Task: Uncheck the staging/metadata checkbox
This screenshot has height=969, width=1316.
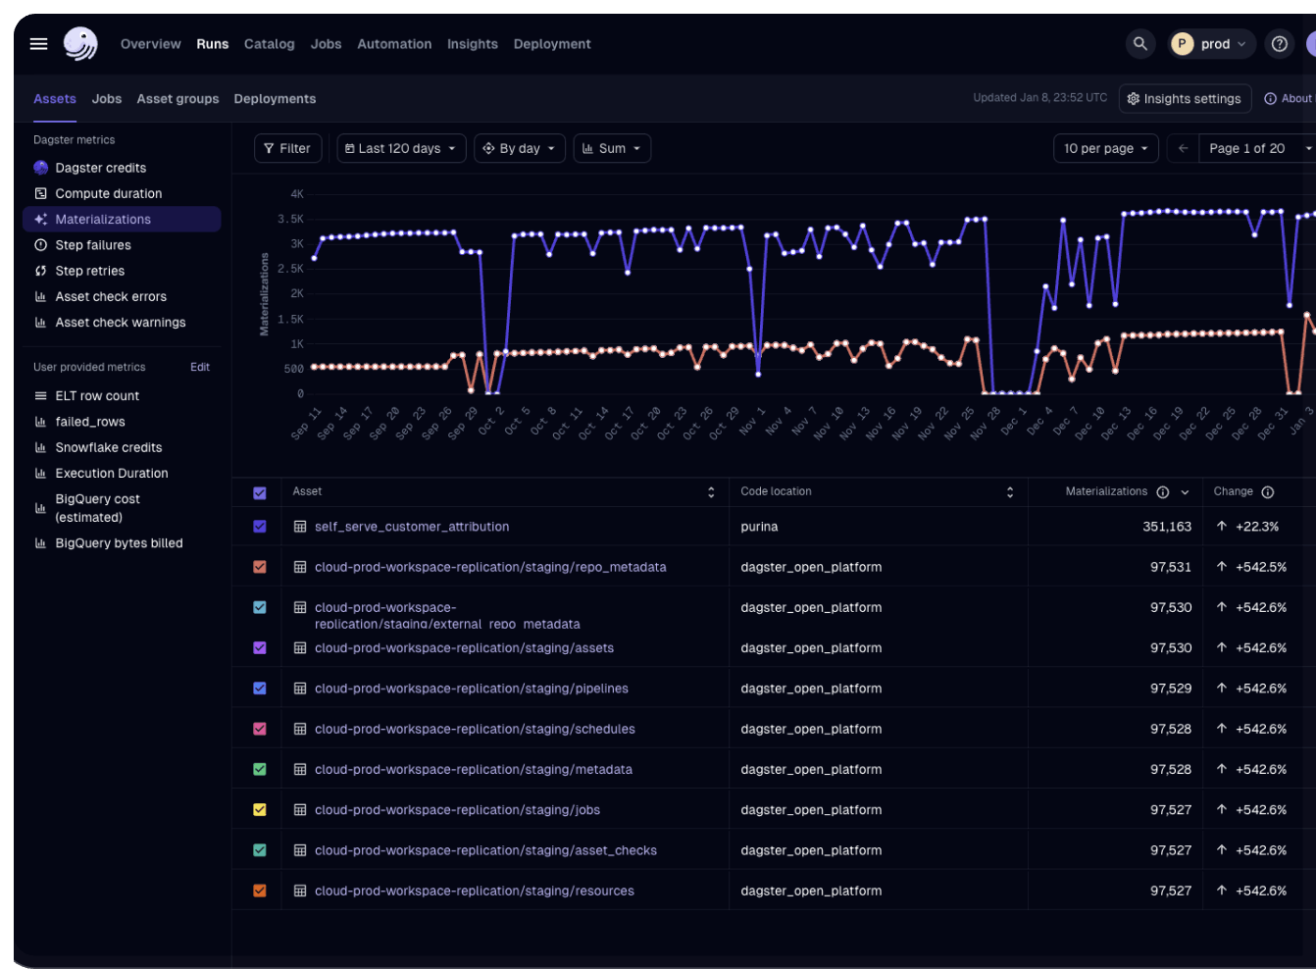Action: tap(260, 770)
